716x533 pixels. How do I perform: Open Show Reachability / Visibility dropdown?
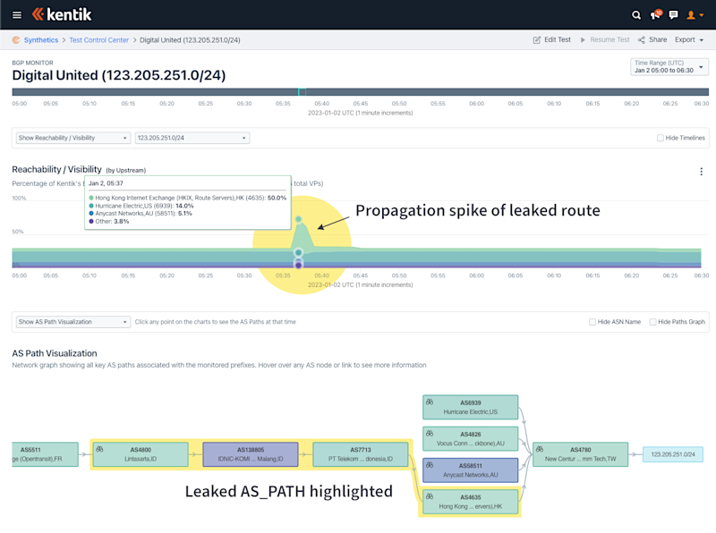[x=73, y=138]
